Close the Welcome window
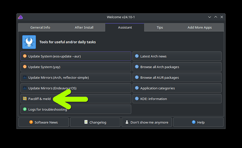The height and width of the screenshot is (148, 242). pyautogui.click(x=222, y=17)
